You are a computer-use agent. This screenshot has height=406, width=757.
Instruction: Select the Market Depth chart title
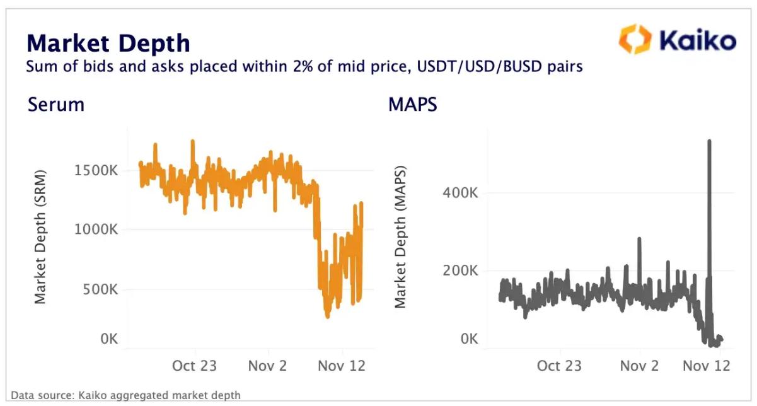pos(108,43)
